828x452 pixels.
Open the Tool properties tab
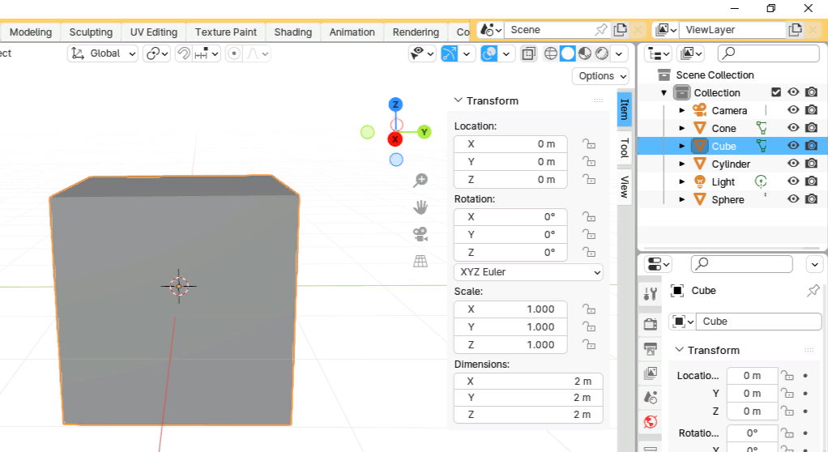click(x=651, y=293)
